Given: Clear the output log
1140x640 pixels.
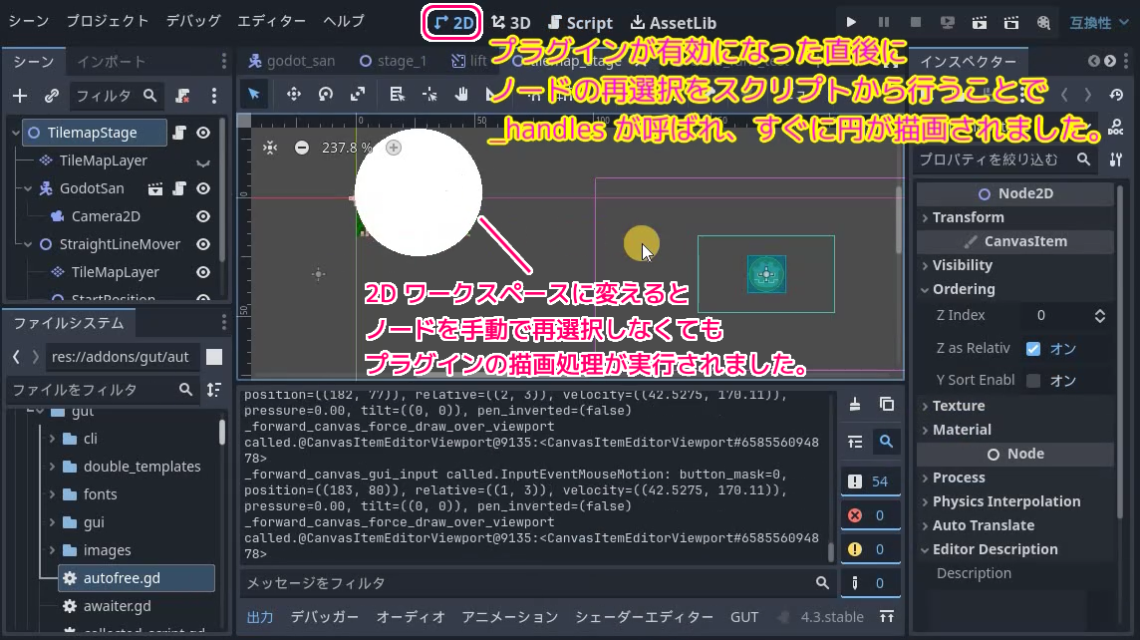Looking at the screenshot, I should tap(855, 405).
